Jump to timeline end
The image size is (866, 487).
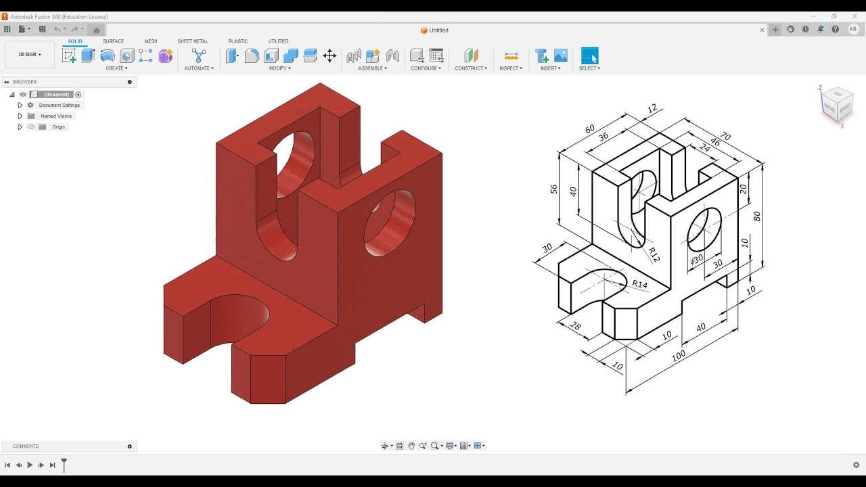click(x=52, y=465)
